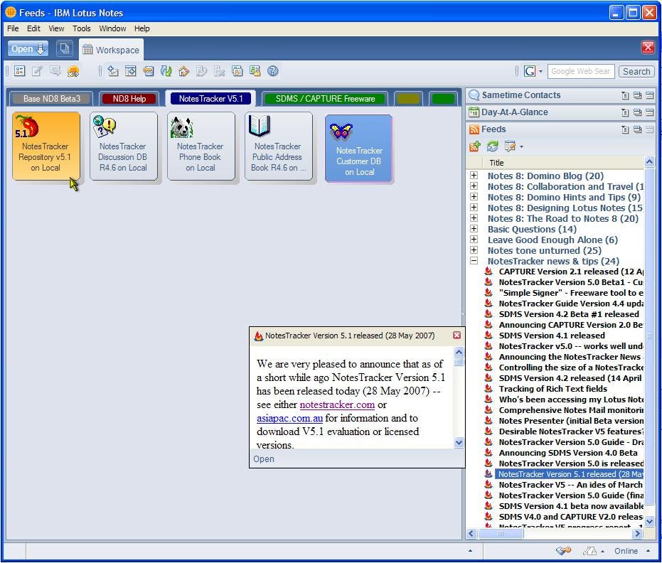This screenshot has height=563, width=662.
Task: Click the orange globe mail toolbar icon
Action: point(73,71)
